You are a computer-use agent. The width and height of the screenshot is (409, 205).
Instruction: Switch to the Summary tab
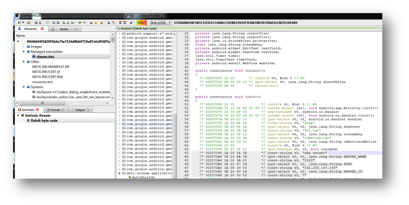[x=28, y=110]
